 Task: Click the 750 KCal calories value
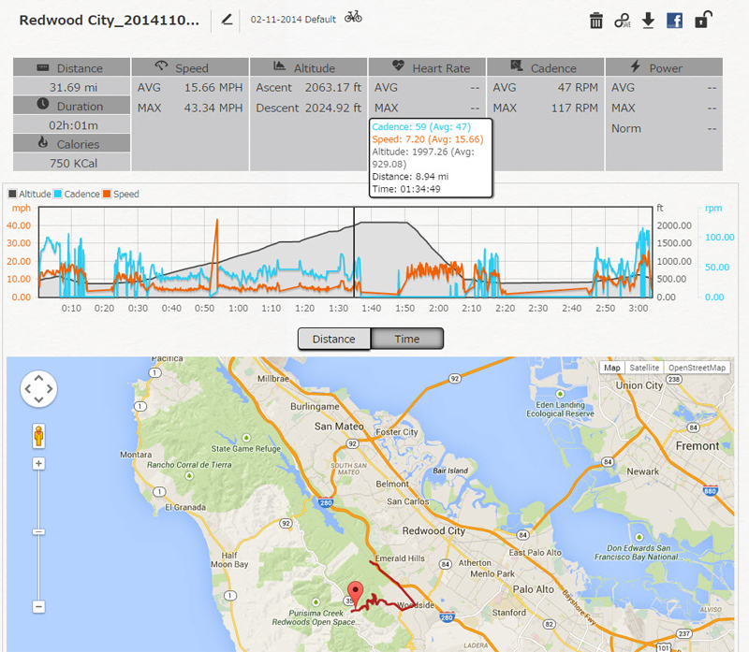pos(74,164)
